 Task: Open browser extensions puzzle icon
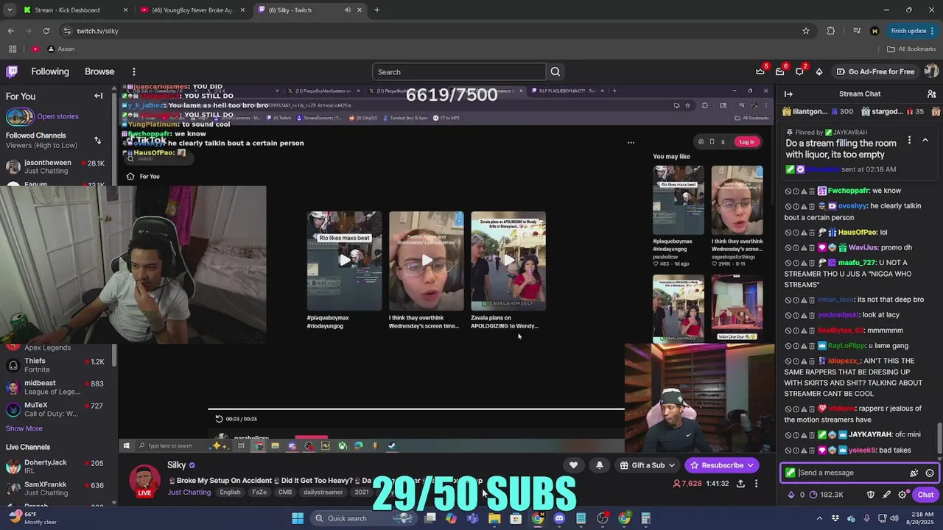pyautogui.click(x=831, y=31)
